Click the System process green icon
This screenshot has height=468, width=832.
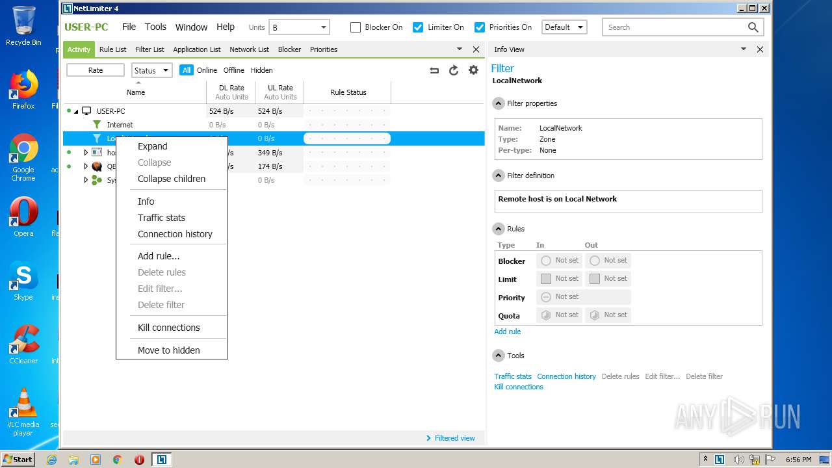point(96,180)
